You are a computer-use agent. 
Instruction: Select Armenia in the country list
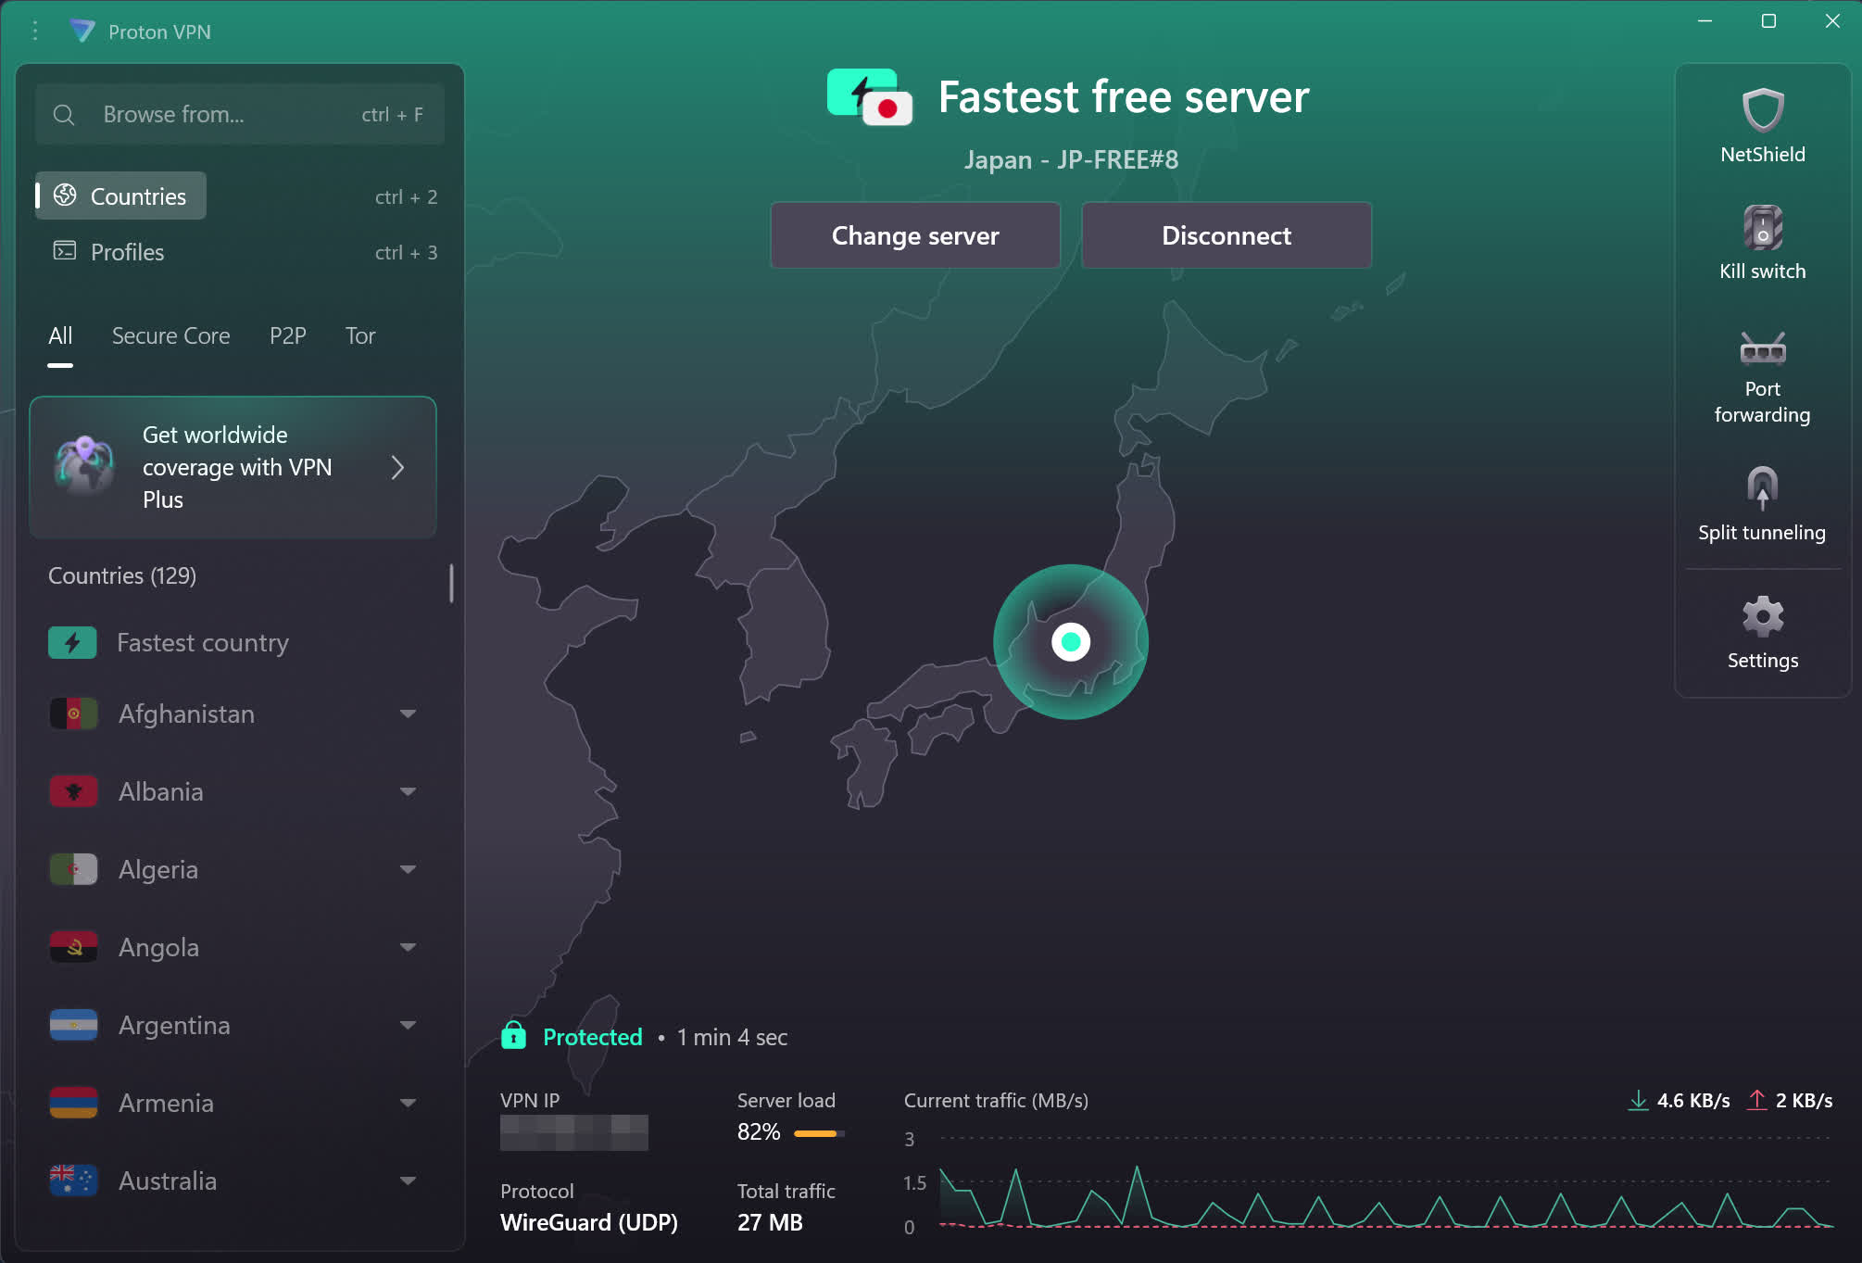[233, 1103]
